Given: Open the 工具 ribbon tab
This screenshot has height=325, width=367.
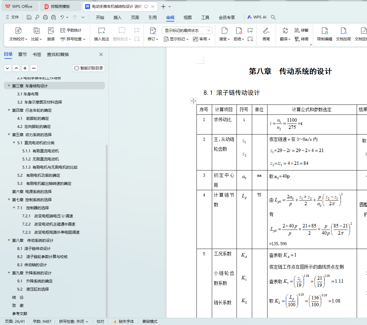Looking at the screenshot, I should pyautogui.click(x=205, y=18).
